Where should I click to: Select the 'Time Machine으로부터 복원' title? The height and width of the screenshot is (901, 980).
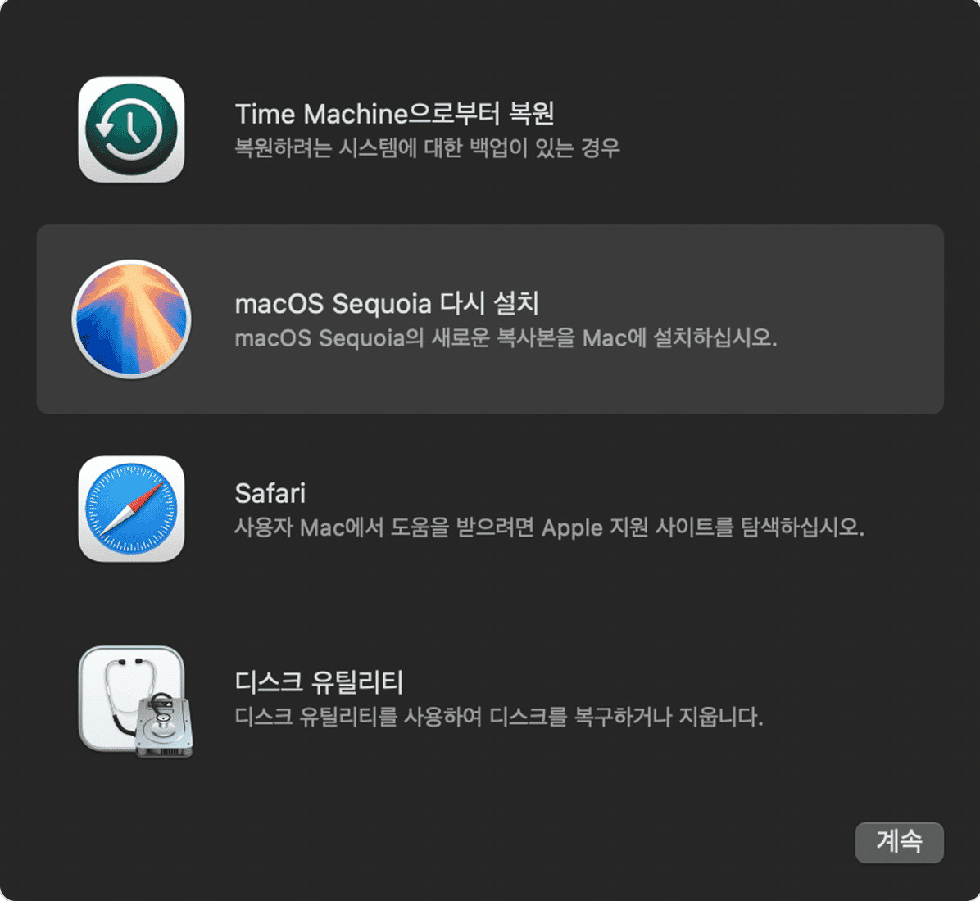click(x=394, y=114)
